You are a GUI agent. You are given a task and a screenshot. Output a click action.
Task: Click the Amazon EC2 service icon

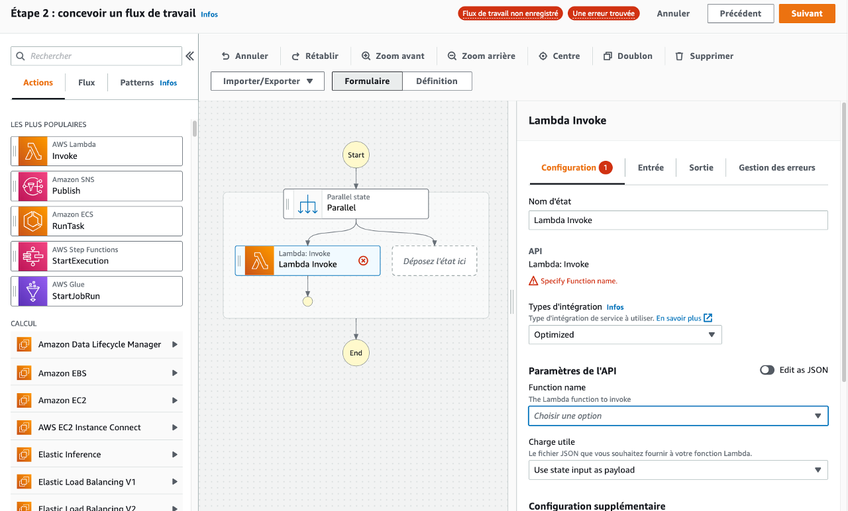pyautogui.click(x=24, y=400)
